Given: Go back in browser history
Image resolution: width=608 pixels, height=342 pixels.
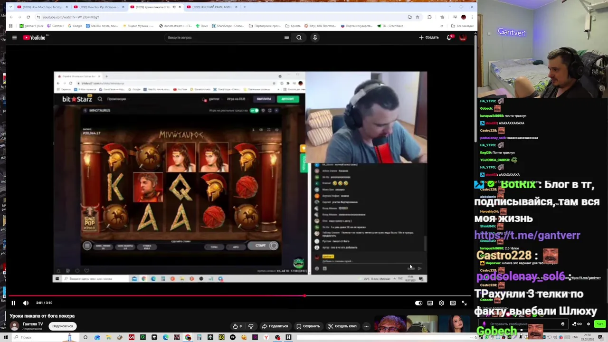Looking at the screenshot, I should (11, 17).
